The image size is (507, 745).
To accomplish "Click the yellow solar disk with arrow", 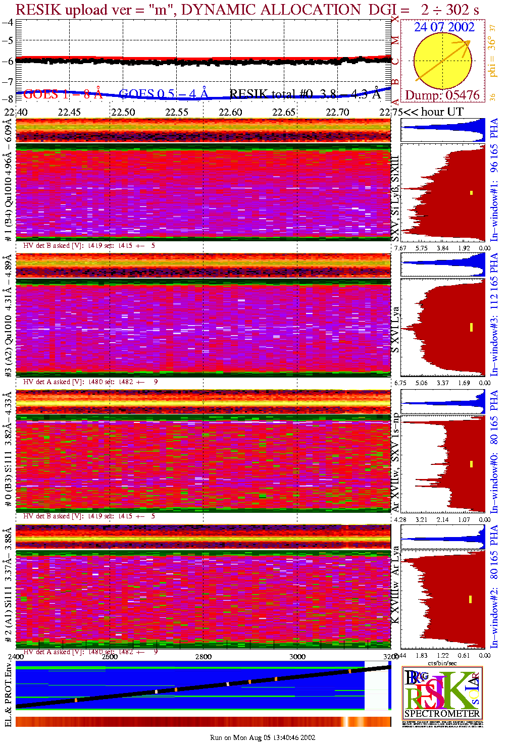I will click(x=442, y=62).
